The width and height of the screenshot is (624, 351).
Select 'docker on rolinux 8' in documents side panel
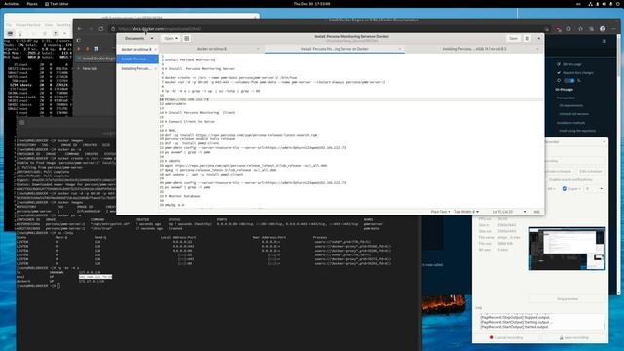pyautogui.click(x=137, y=49)
